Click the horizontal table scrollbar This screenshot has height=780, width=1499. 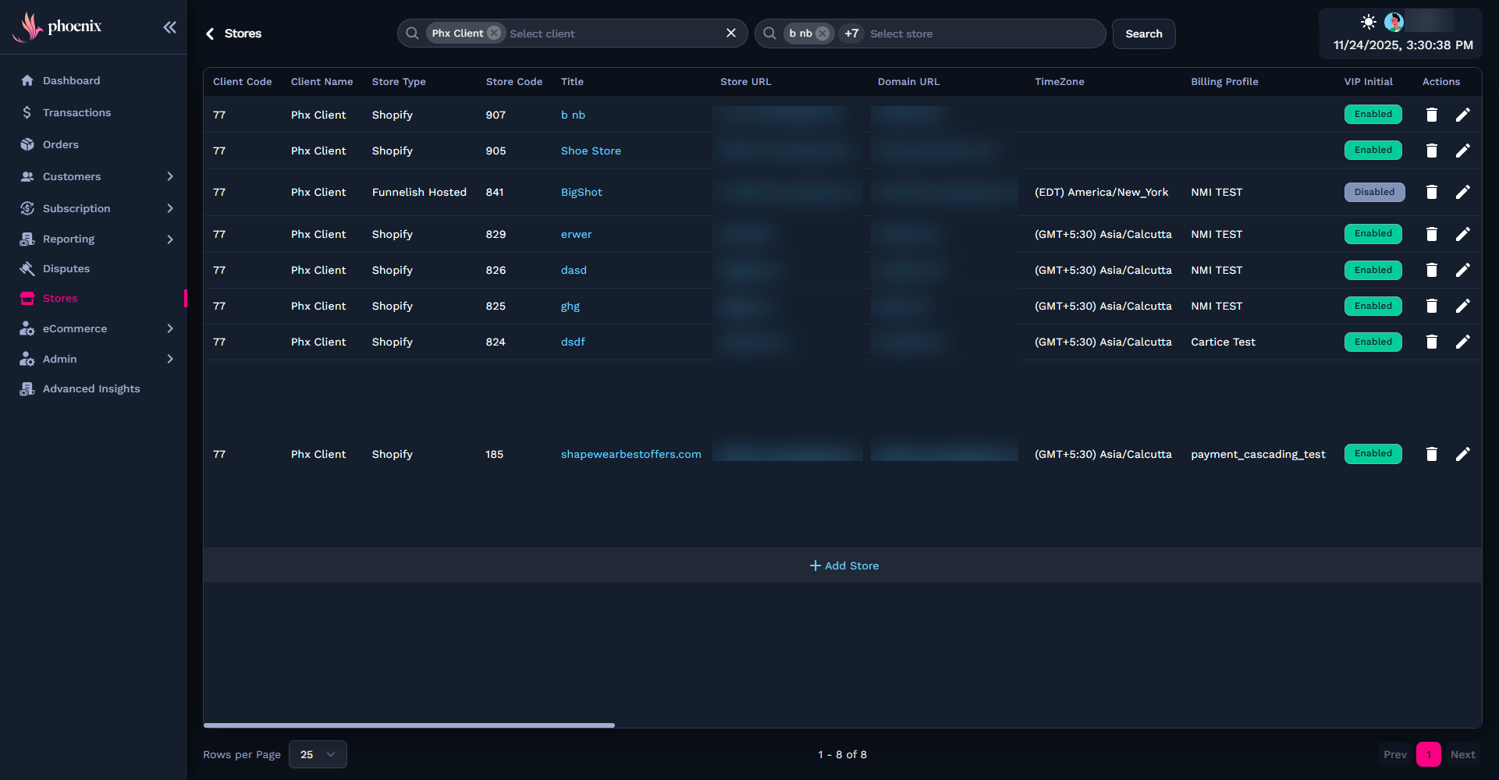[409, 725]
